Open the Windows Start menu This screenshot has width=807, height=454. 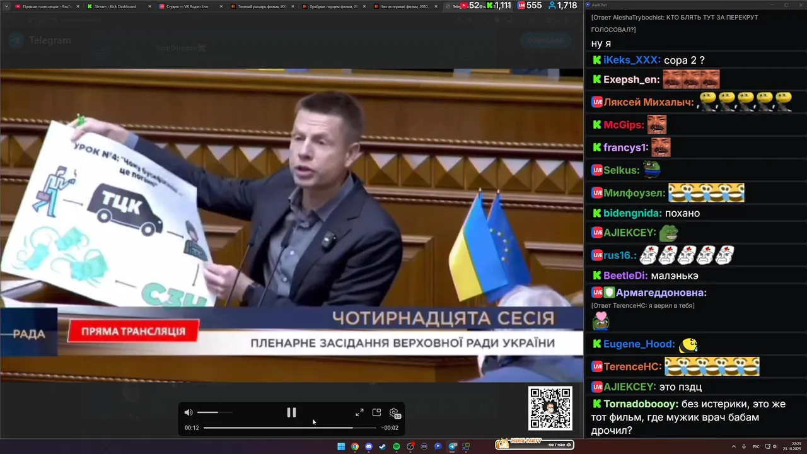[x=341, y=446]
